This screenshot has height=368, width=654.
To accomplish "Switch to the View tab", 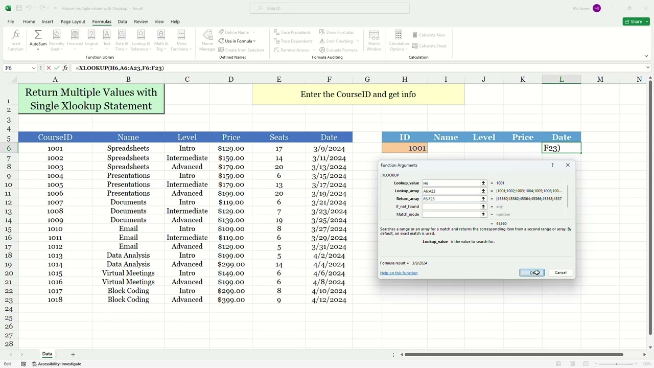I will pyautogui.click(x=159, y=21).
